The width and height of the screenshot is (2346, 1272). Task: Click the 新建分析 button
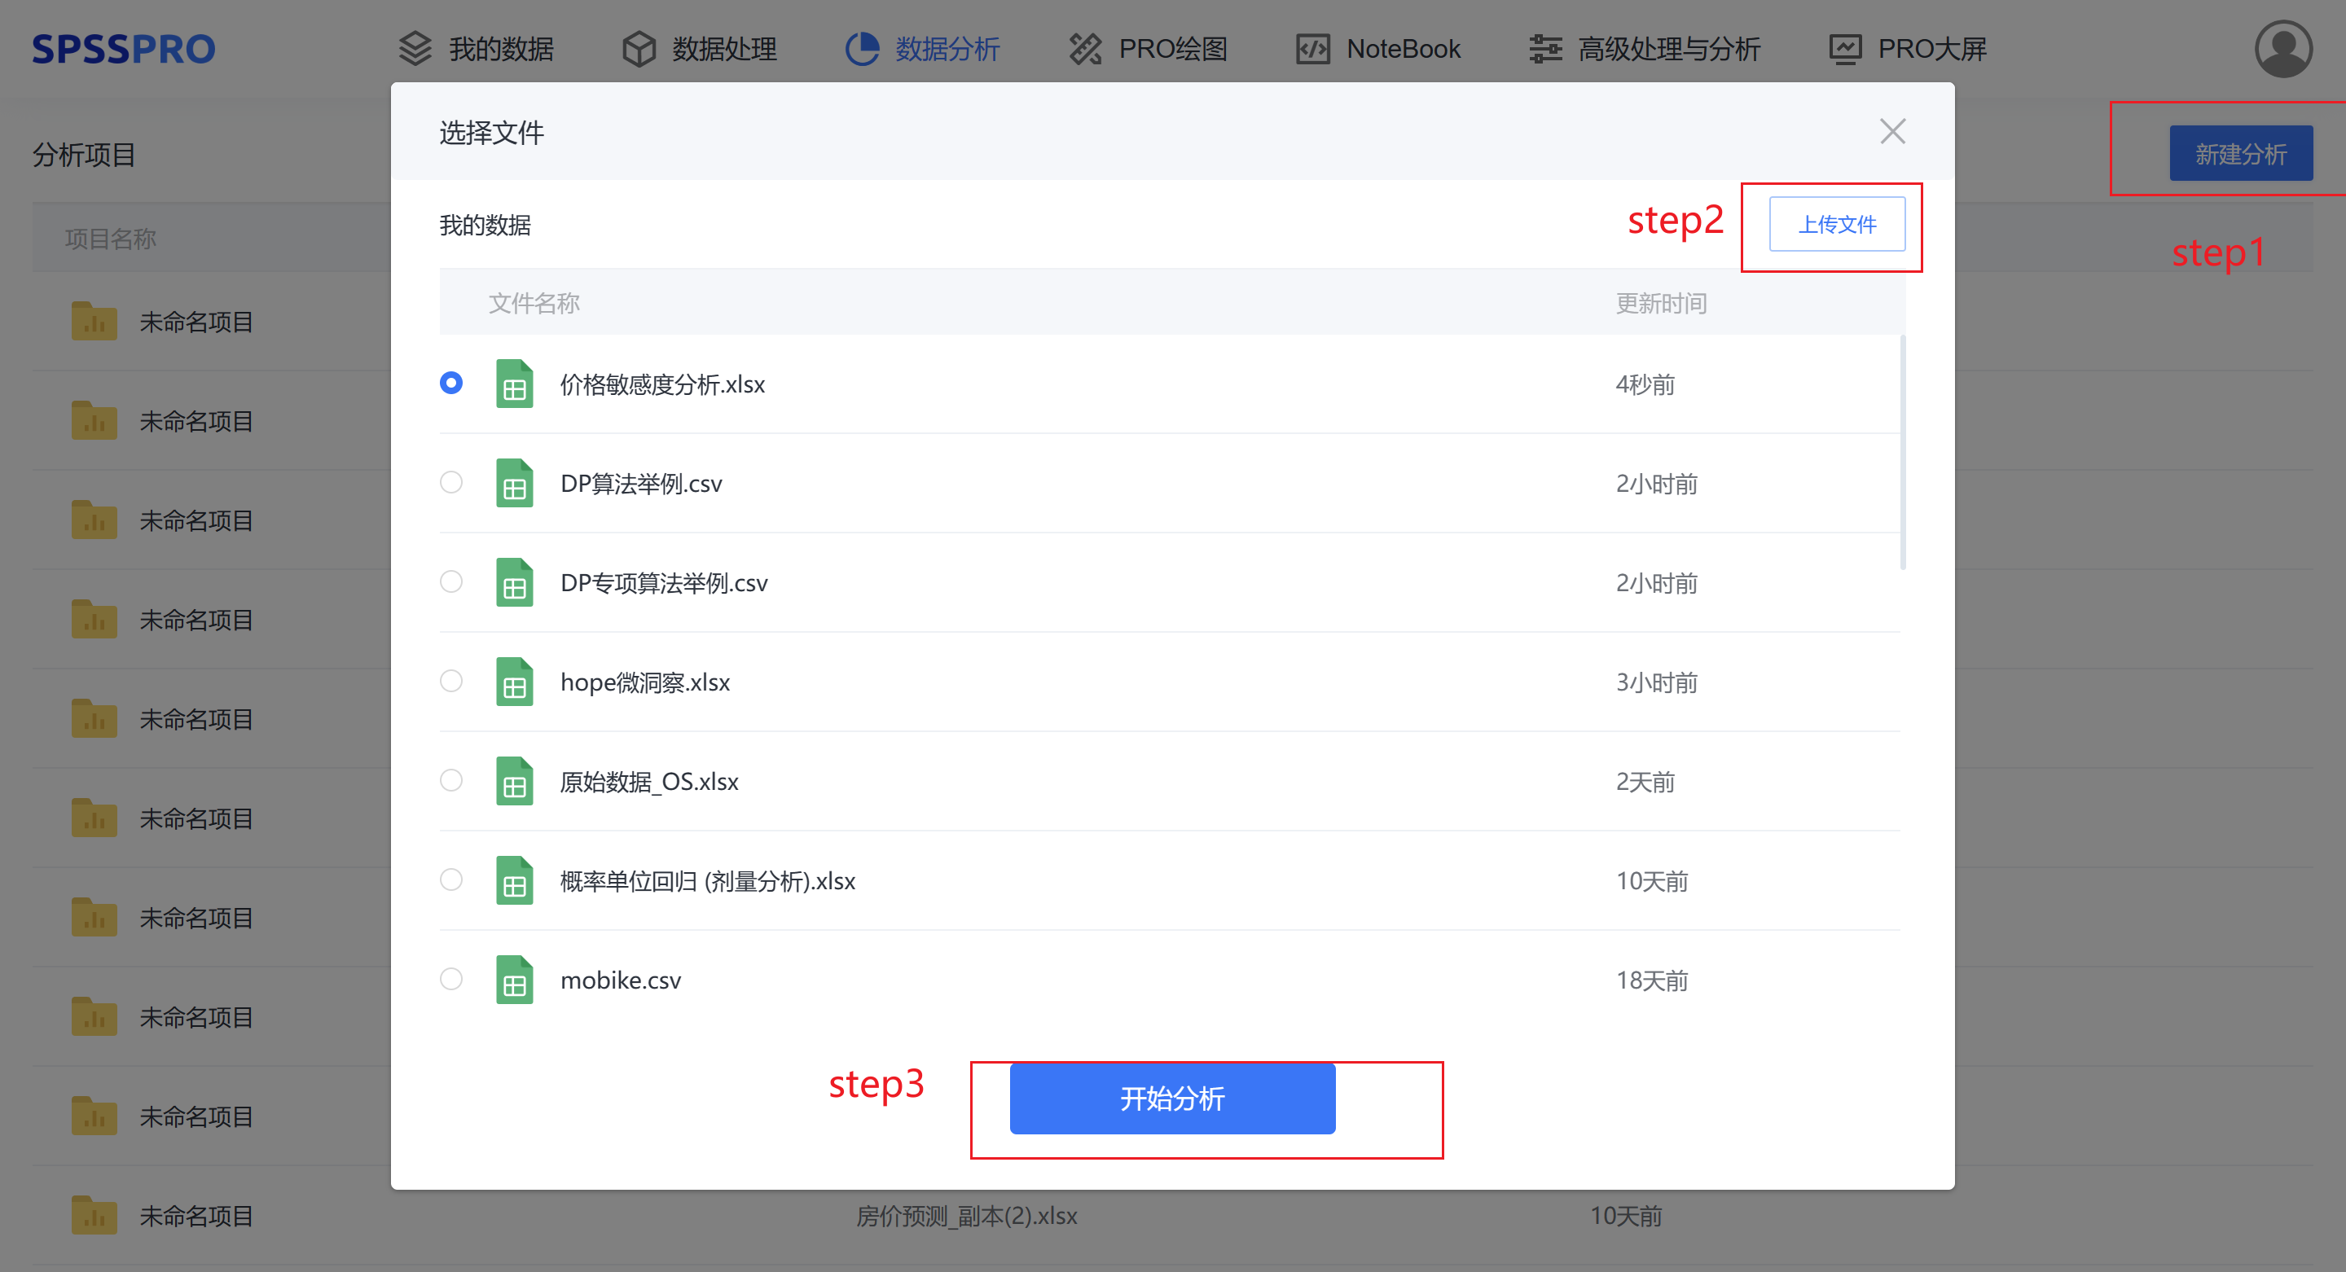[2240, 154]
